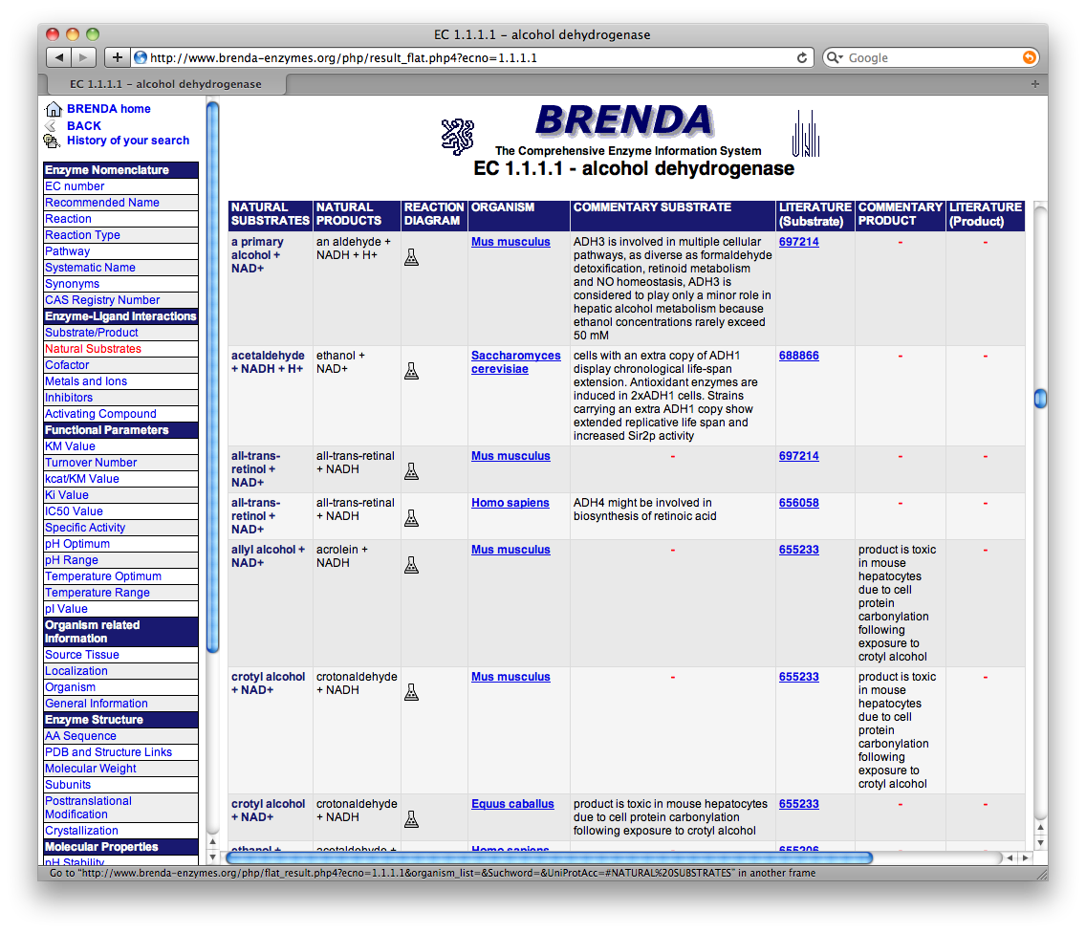Click the add bookmark plus button
Image resolution: width=1086 pixels, height=933 pixels.
click(117, 57)
